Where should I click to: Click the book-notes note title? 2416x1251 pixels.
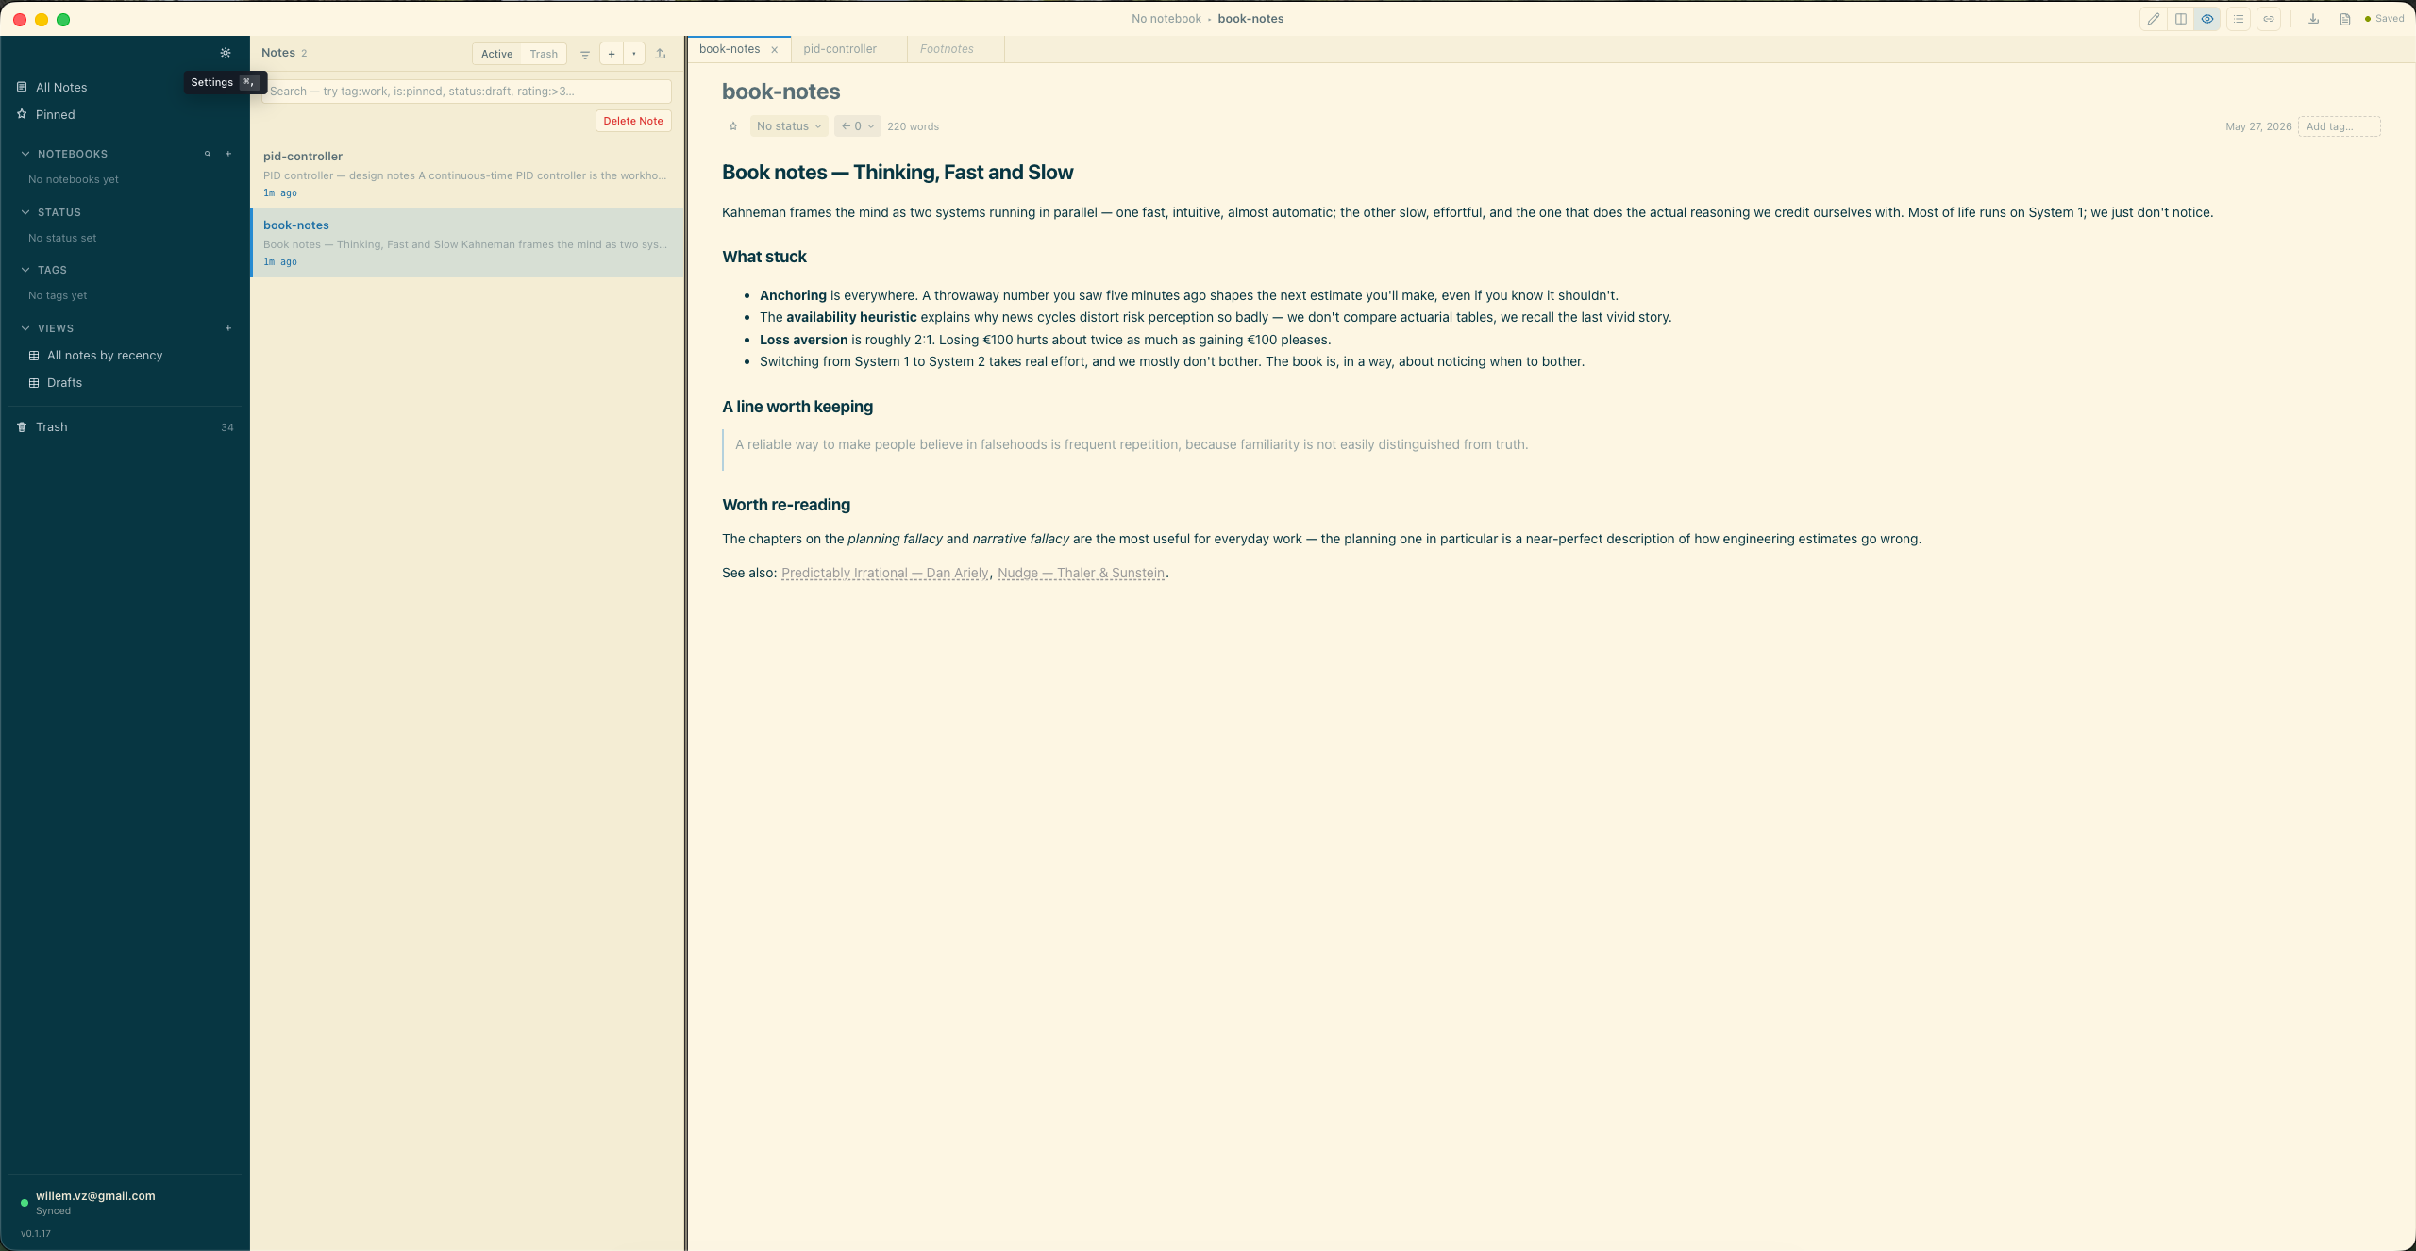coord(780,92)
